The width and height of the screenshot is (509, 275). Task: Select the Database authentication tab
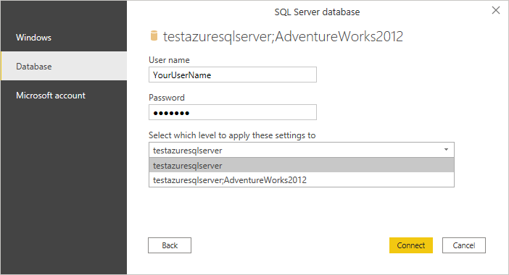(x=64, y=66)
